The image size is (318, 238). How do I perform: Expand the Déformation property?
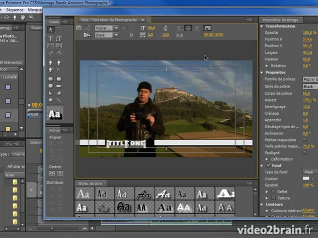pos(267,159)
